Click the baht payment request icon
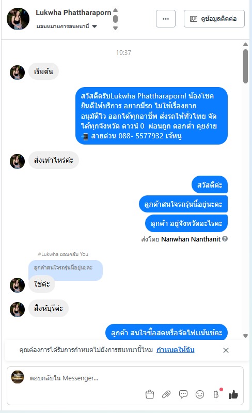 coord(216,394)
